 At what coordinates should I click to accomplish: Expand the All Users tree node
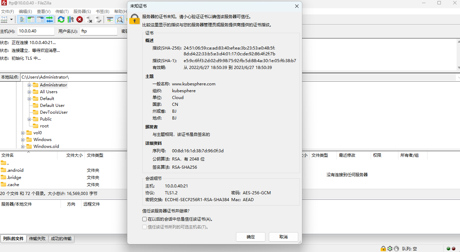29,92
